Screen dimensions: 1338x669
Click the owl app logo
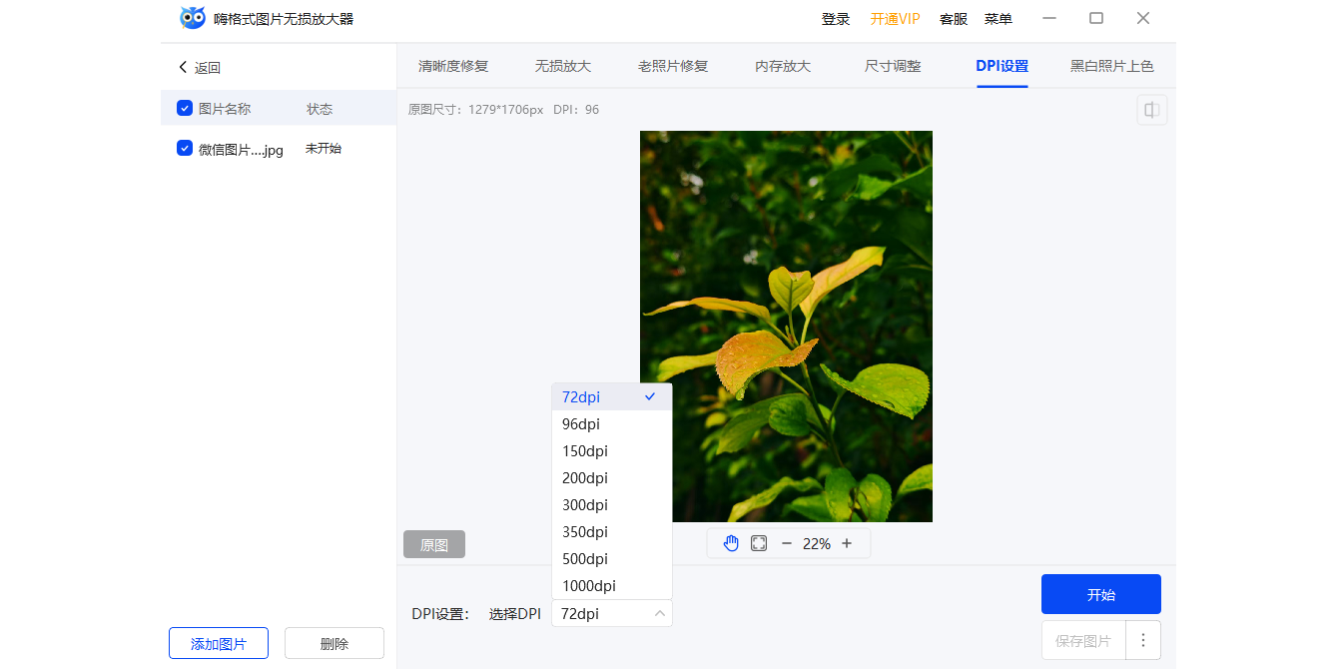(x=193, y=18)
